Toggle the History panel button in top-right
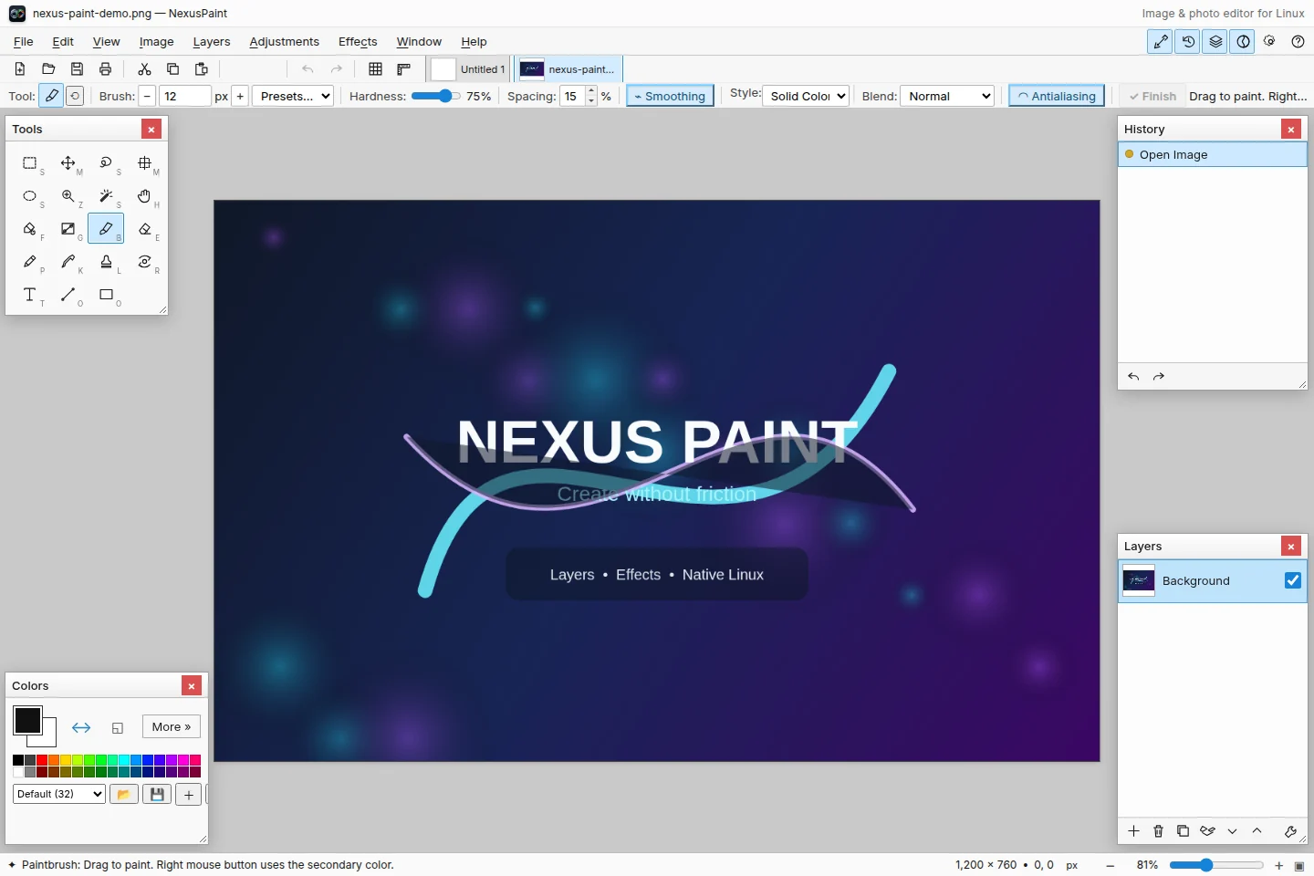 coord(1188,42)
